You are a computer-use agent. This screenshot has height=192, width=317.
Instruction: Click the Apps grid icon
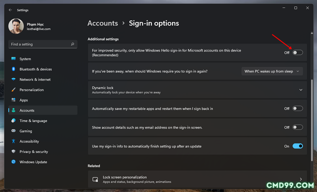tap(14, 100)
